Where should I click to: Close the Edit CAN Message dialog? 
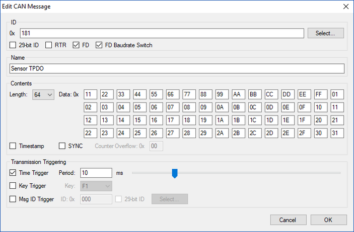(345, 7)
